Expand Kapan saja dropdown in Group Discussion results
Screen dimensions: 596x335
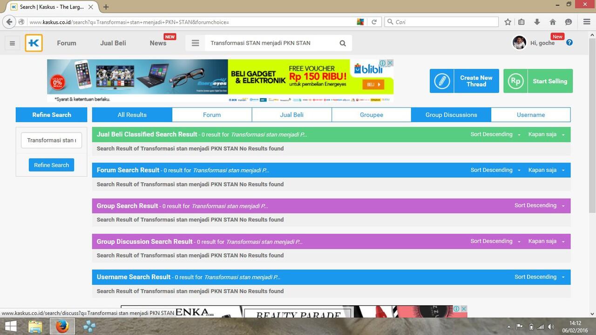coord(546,241)
